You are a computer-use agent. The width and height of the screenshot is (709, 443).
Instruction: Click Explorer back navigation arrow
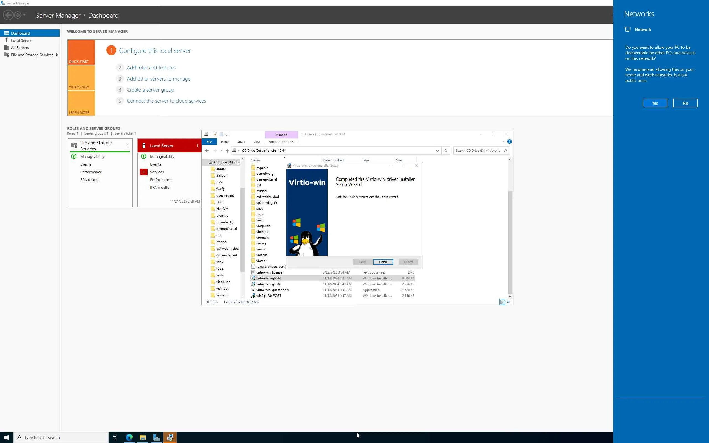point(207,151)
